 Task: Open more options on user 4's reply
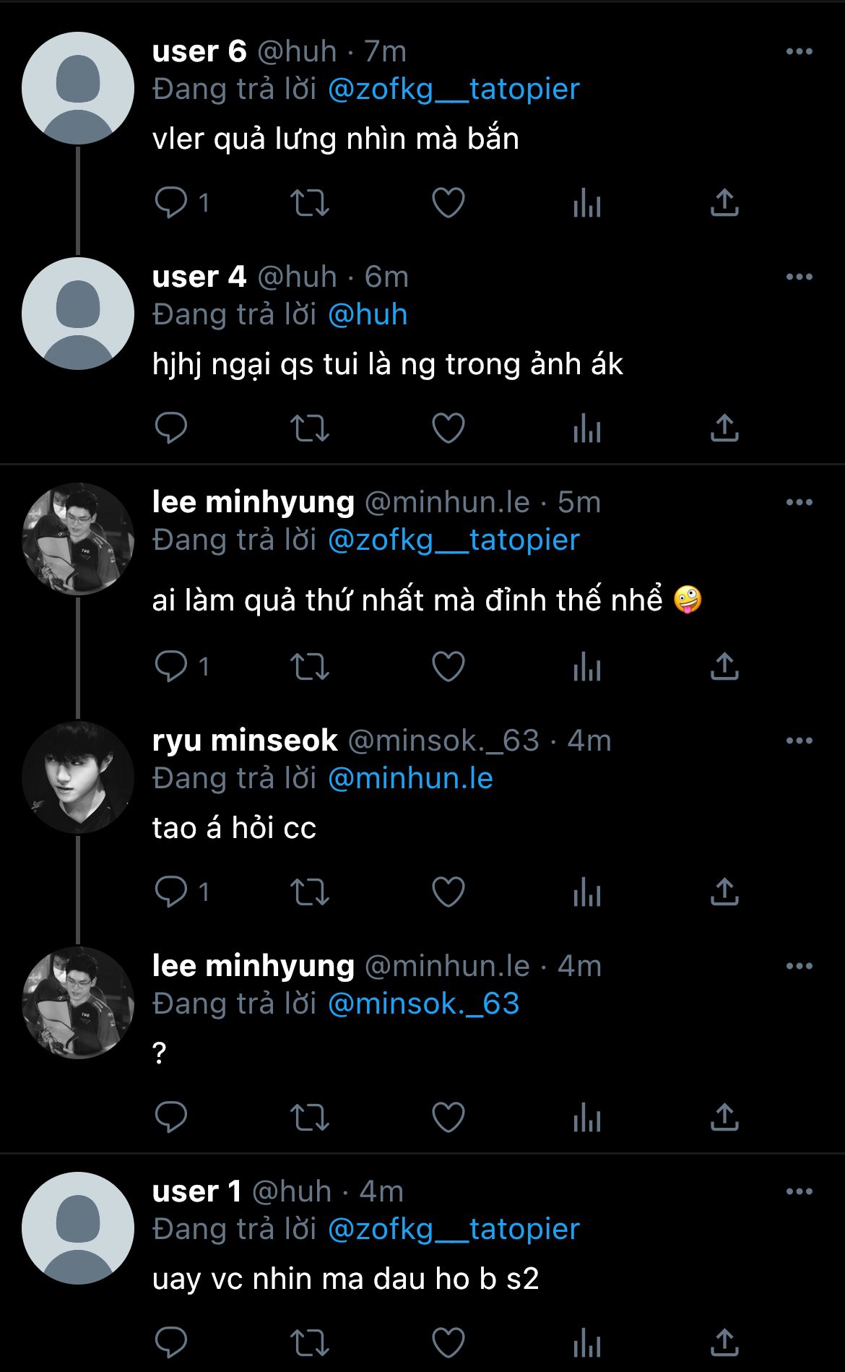click(x=799, y=277)
